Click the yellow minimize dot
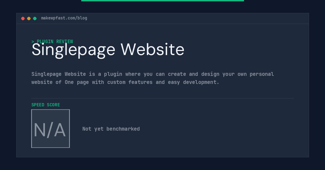This screenshot has width=325, height=170. (x=29, y=18)
